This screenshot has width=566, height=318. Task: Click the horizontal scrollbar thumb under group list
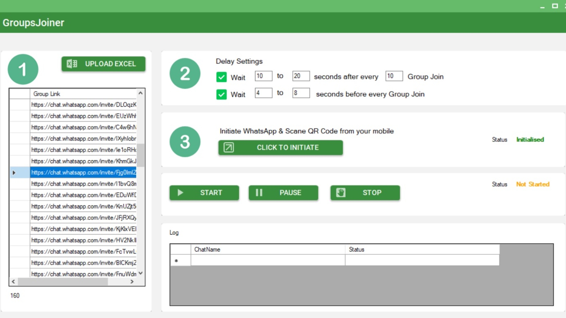click(63, 282)
